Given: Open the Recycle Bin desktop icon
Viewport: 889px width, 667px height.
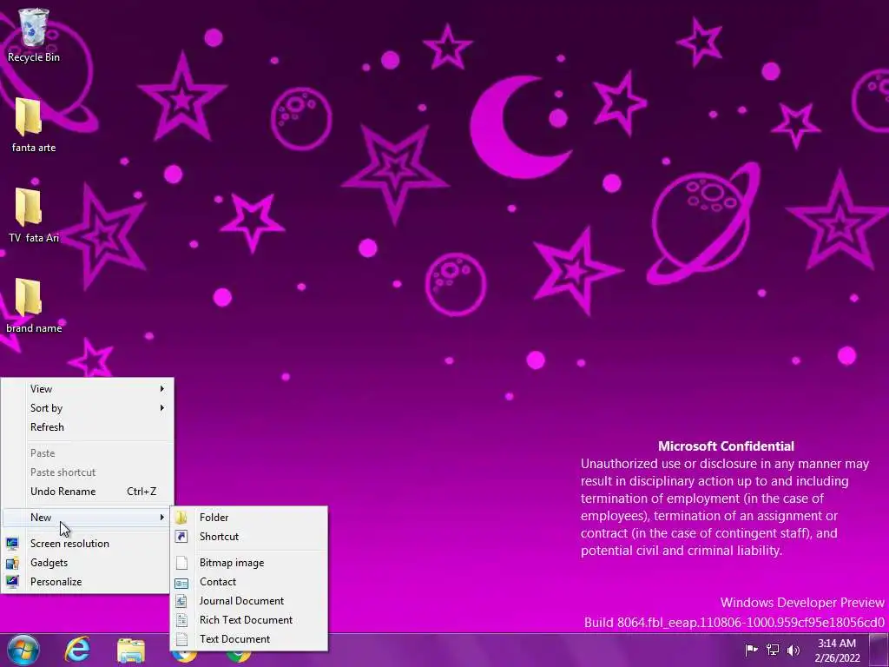Looking at the screenshot, I should tap(34, 27).
